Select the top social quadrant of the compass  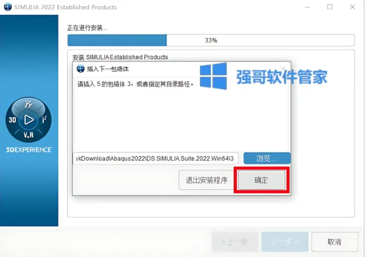click(x=28, y=105)
